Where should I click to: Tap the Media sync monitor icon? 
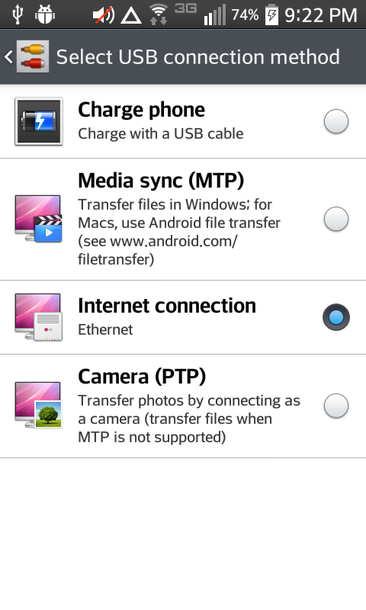coord(38,219)
